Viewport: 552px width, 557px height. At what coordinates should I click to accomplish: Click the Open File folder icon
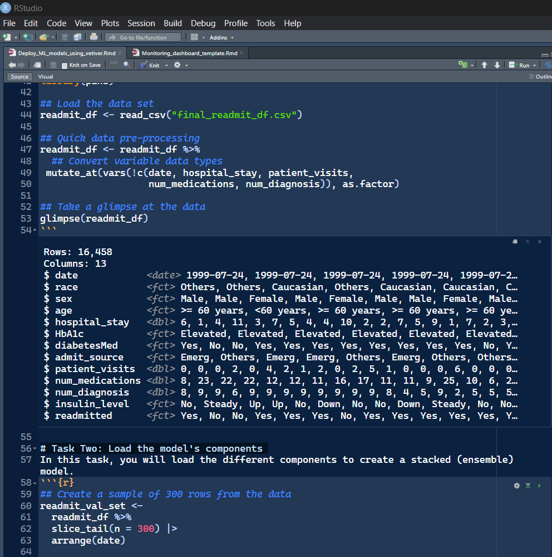click(43, 37)
